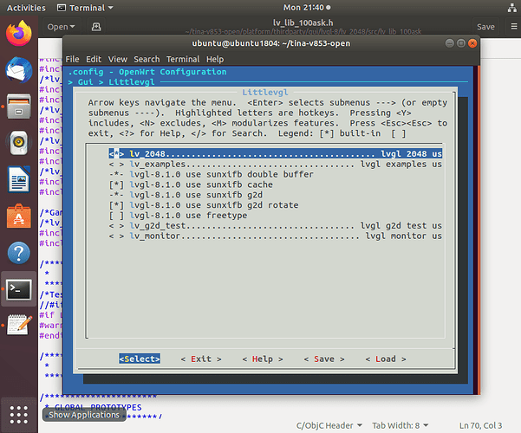Click the < Exit > button
Viewport: 521px width, 433px height.
201,359
